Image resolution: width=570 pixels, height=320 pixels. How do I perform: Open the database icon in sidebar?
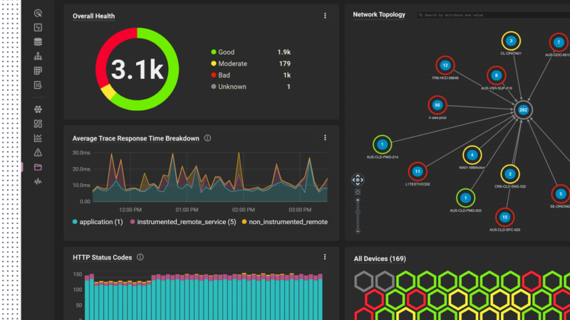[38, 42]
